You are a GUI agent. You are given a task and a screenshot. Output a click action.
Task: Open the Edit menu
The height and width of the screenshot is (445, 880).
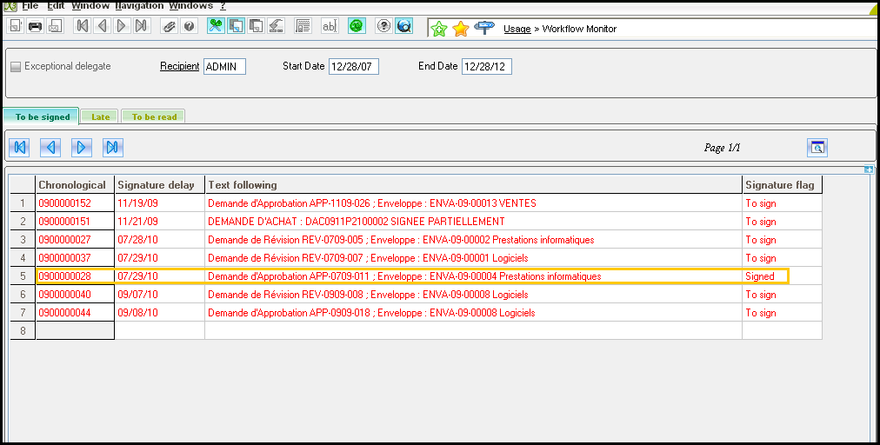56,5
